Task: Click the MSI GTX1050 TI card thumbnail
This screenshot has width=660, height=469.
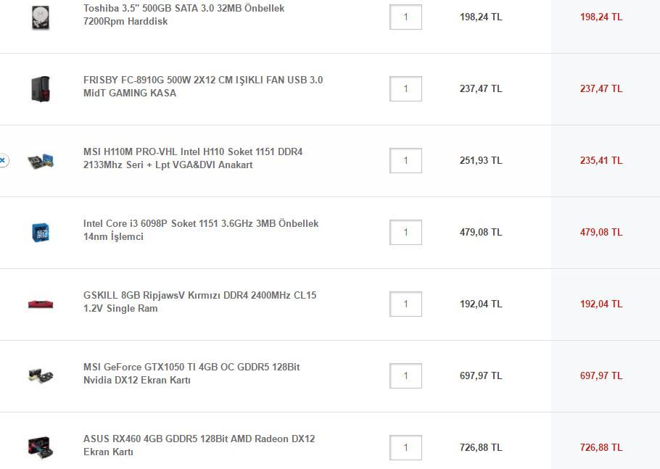Action: point(41,375)
